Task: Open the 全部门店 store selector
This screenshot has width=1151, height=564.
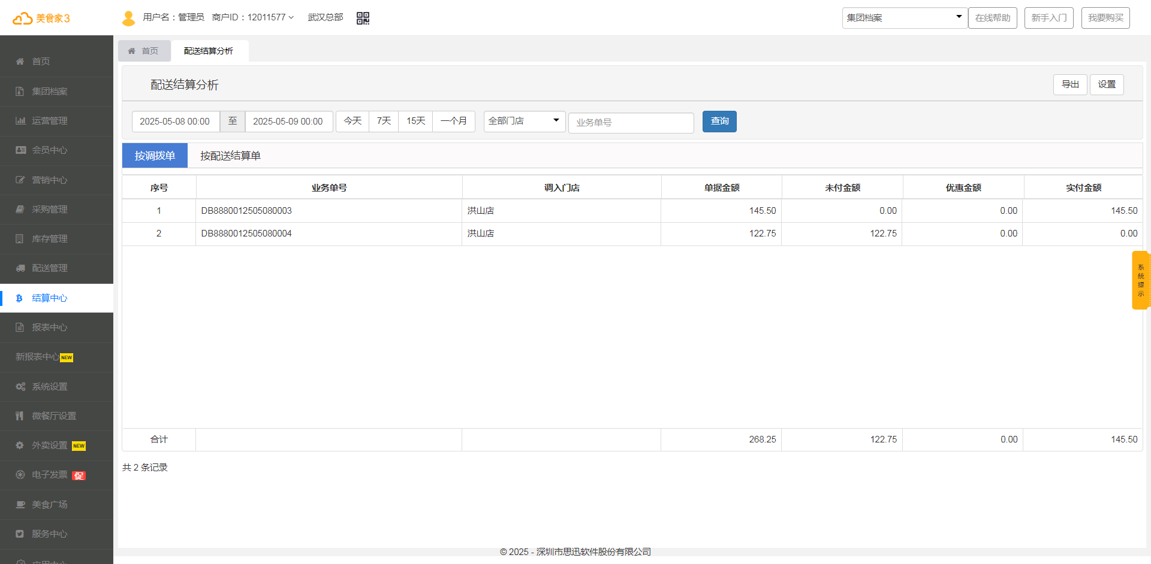Action: tap(525, 122)
